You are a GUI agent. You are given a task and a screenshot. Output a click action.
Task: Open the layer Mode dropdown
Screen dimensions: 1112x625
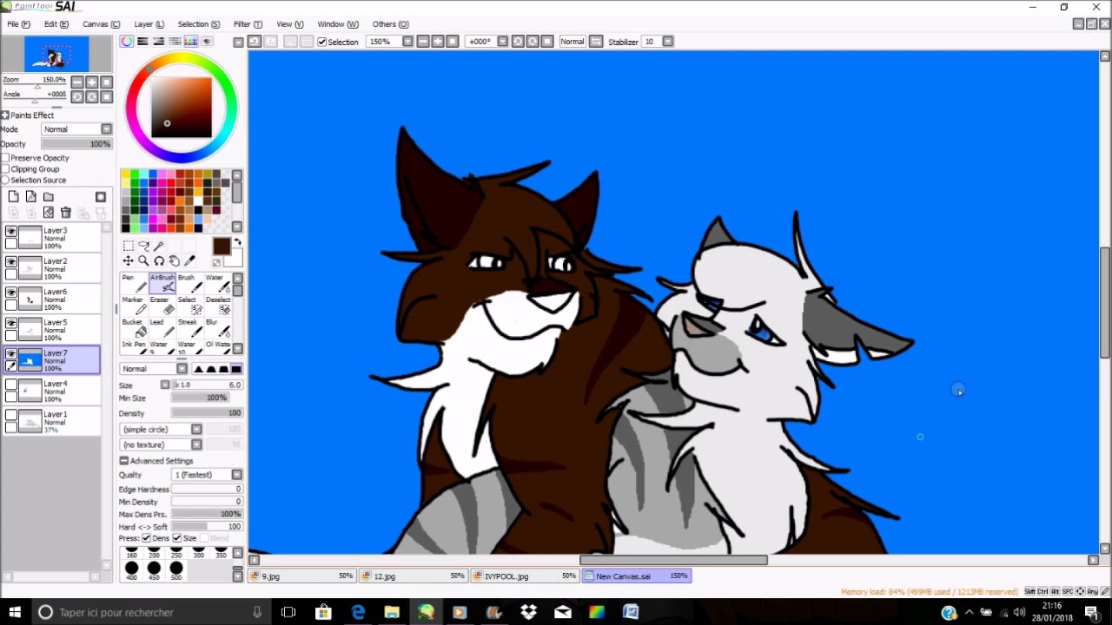[77, 129]
